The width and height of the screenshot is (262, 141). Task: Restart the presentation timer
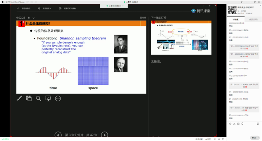tap(33, 18)
